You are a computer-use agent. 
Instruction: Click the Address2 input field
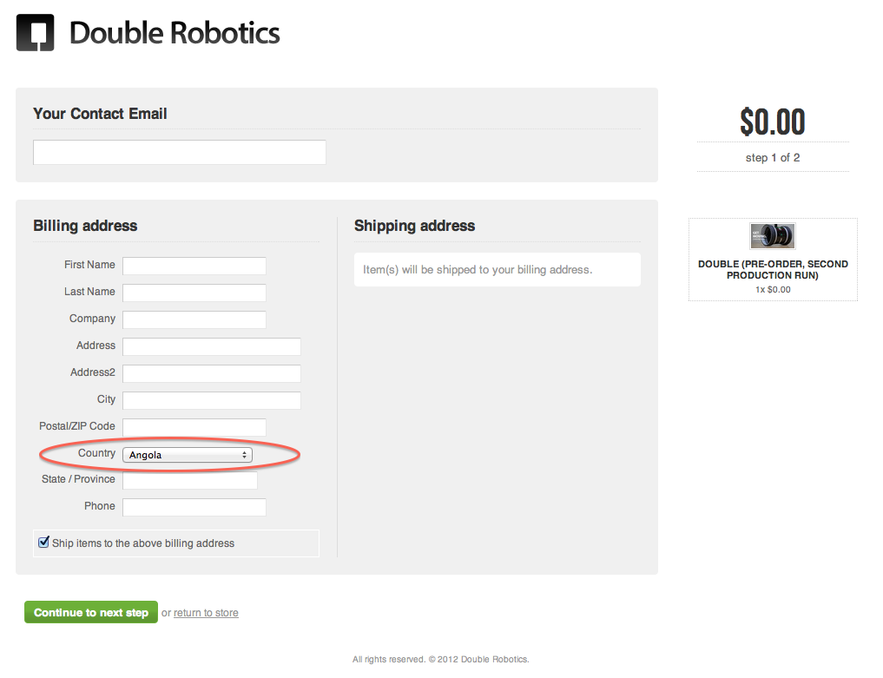[212, 373]
